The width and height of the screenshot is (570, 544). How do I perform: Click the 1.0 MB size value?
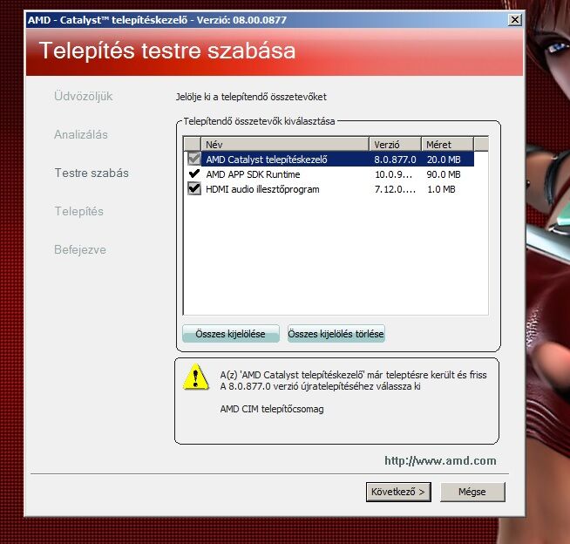click(x=441, y=189)
